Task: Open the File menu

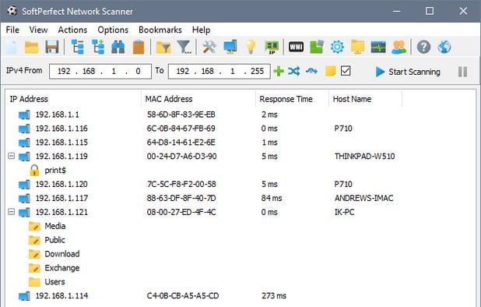Action: click(12, 30)
